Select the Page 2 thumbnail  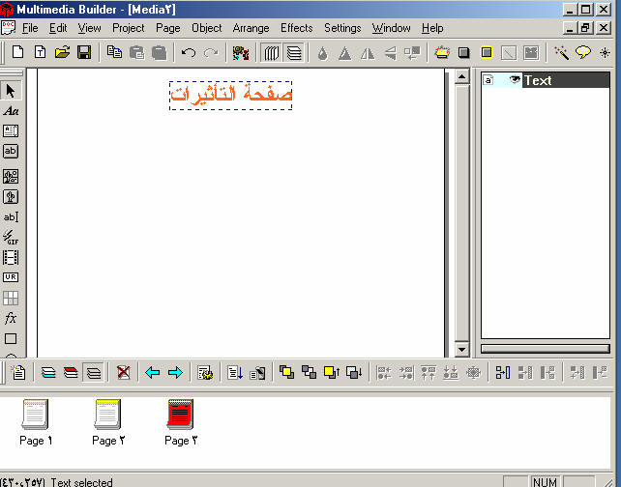click(108, 422)
